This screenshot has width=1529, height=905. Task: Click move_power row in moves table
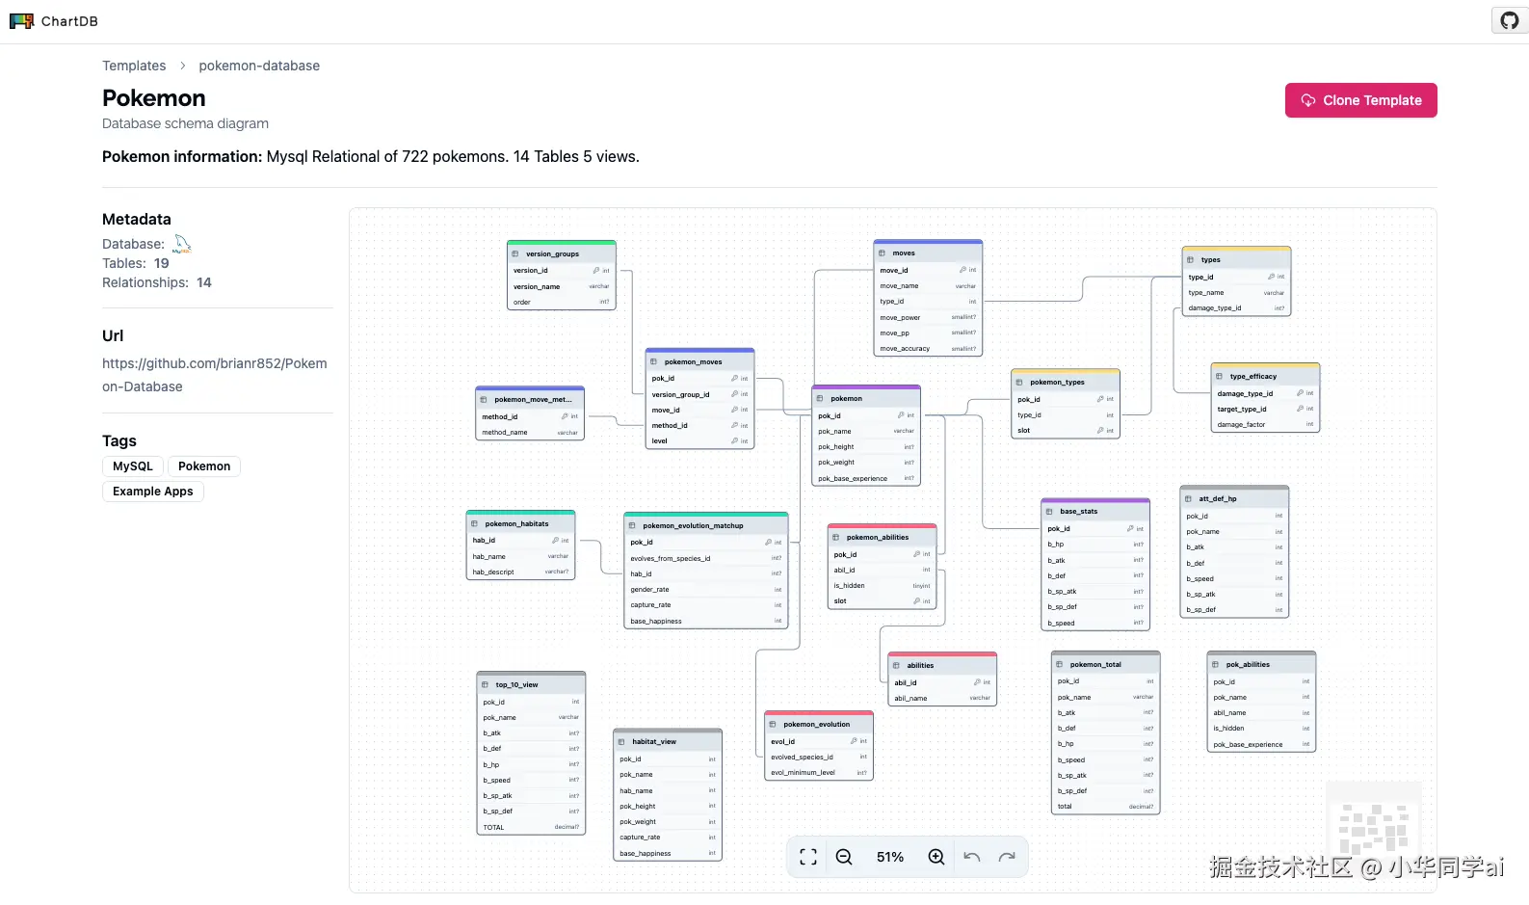pyautogui.click(x=928, y=317)
